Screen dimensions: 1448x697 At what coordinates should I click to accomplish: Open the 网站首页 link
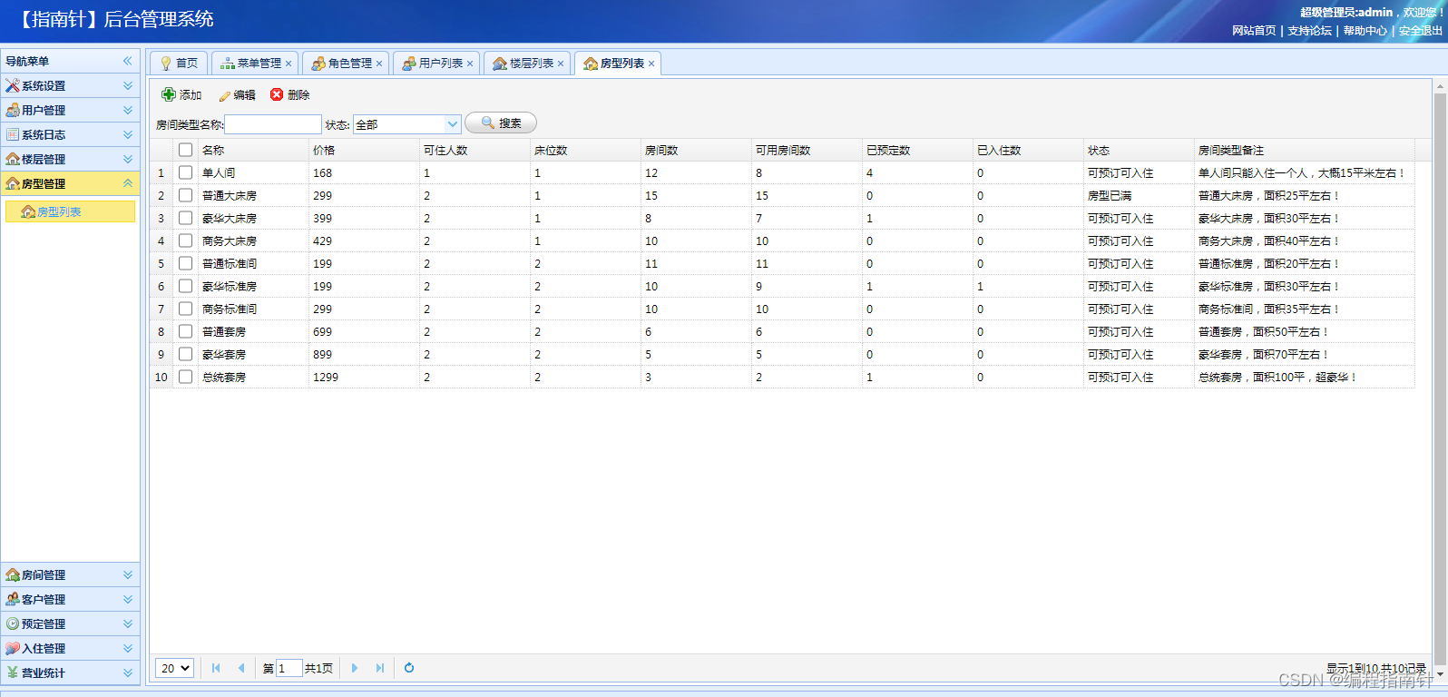click(x=1254, y=31)
